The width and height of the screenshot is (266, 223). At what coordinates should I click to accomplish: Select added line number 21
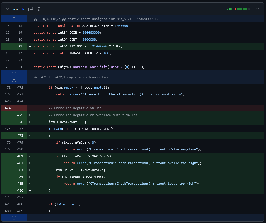coord(20,46)
